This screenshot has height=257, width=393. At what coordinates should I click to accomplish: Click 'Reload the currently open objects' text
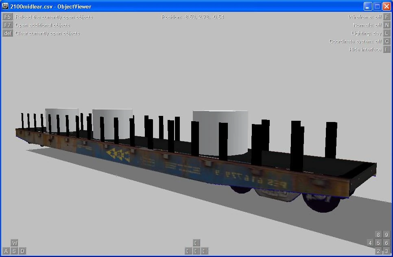click(54, 17)
